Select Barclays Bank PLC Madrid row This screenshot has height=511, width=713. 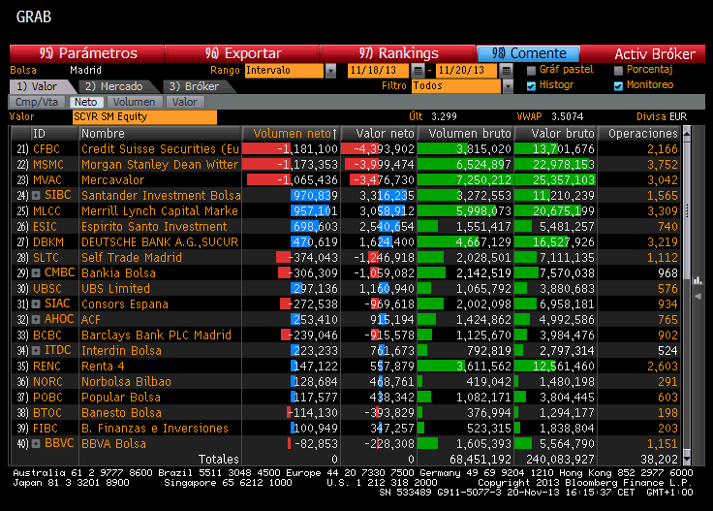click(346, 335)
